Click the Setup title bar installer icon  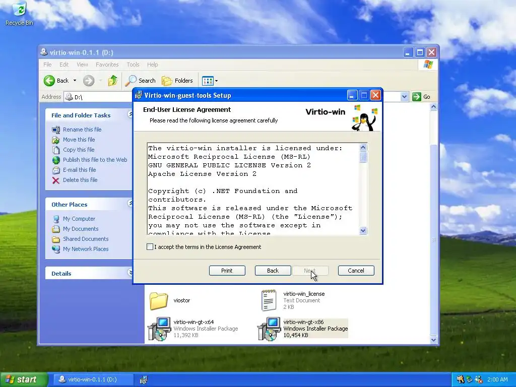click(x=139, y=95)
